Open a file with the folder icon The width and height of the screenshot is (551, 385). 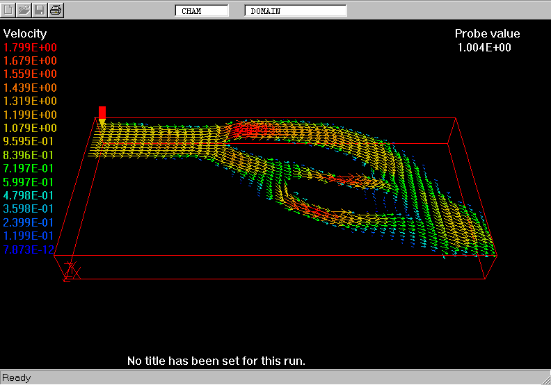tap(24, 10)
